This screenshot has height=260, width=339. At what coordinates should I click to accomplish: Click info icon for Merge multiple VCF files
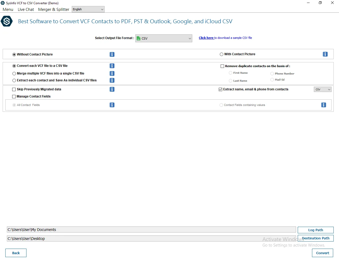(x=112, y=73)
